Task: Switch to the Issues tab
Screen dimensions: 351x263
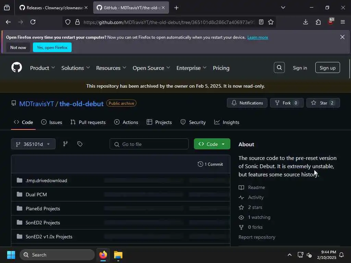Action: tap(52, 122)
